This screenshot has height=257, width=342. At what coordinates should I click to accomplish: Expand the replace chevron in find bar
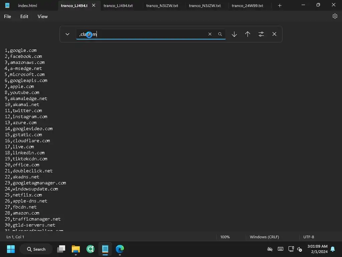point(67,34)
